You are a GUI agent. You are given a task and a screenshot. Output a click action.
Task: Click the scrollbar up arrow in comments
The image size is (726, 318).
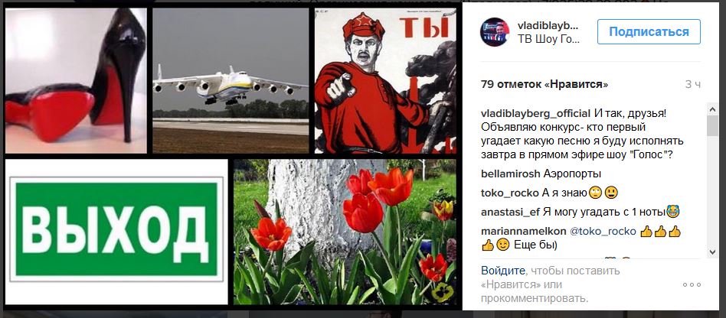[x=712, y=109]
